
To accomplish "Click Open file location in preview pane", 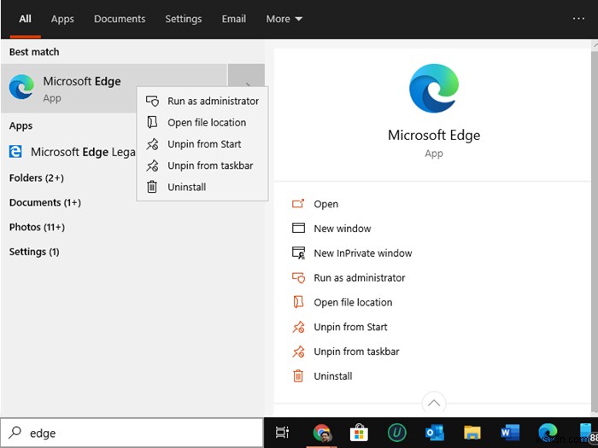I will click(x=353, y=302).
